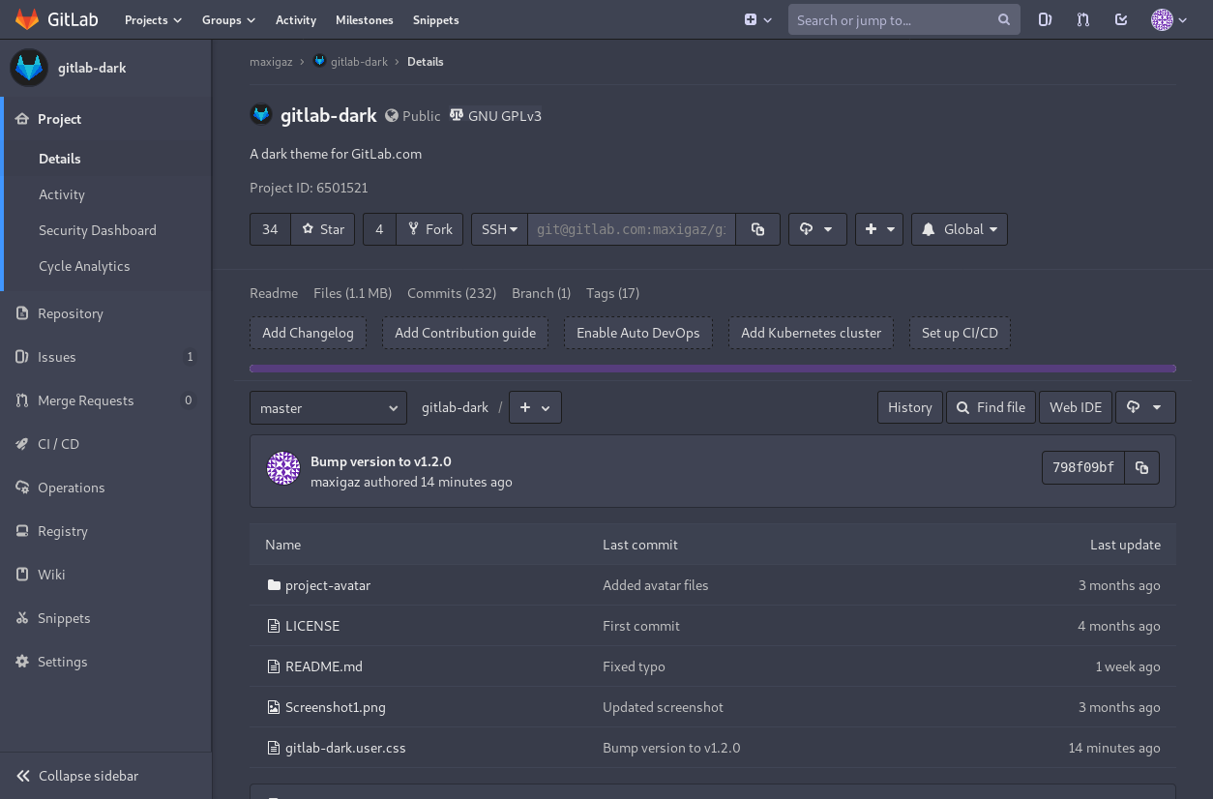Image resolution: width=1213 pixels, height=799 pixels.
Task: Click the GitLab fox logo in the top bar
Action: [x=27, y=19]
